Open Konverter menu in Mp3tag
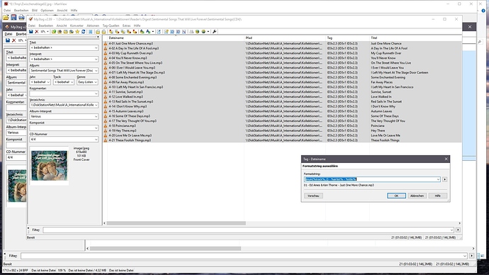489x275 pixels. pyautogui.click(x=77, y=26)
